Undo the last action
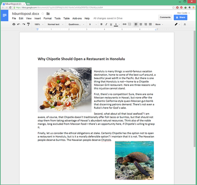197x185 pixels. (x=19, y=24)
